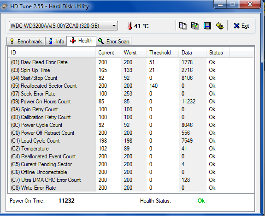Click the green Health Status Ok text

[201, 201]
